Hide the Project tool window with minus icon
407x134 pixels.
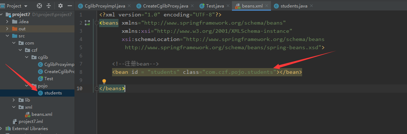69,5
